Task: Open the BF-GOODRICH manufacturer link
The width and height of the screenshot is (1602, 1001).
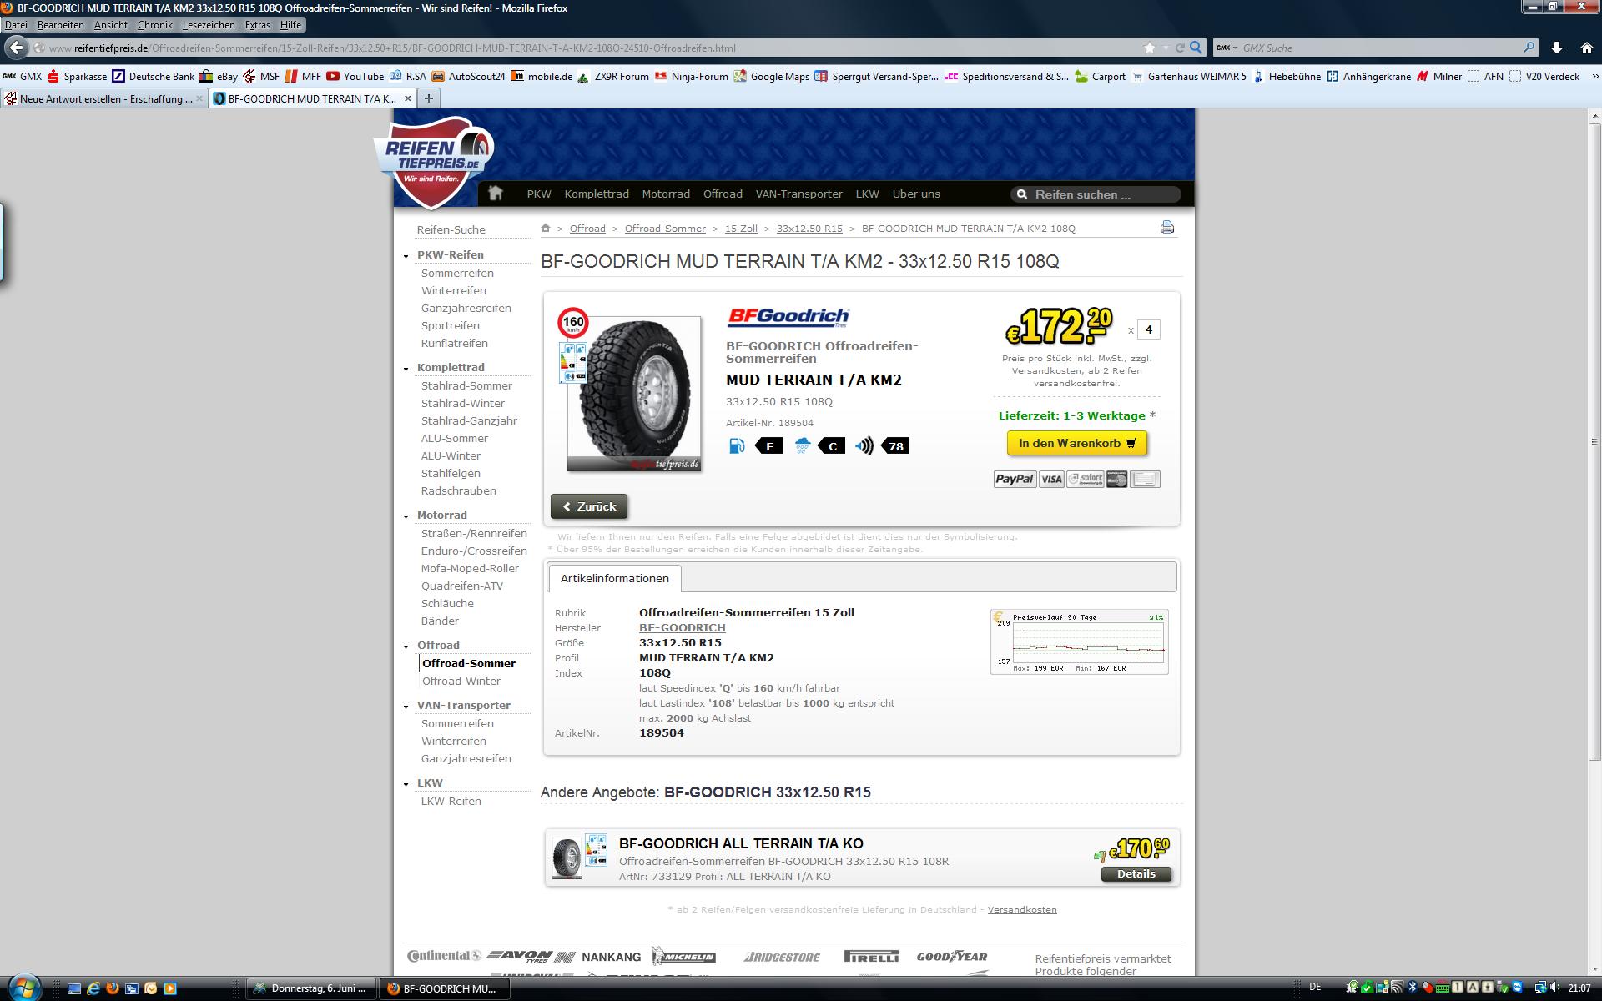Action: point(682,627)
